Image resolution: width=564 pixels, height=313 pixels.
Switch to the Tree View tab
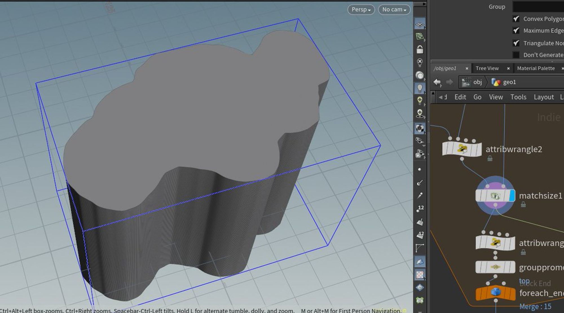point(487,68)
